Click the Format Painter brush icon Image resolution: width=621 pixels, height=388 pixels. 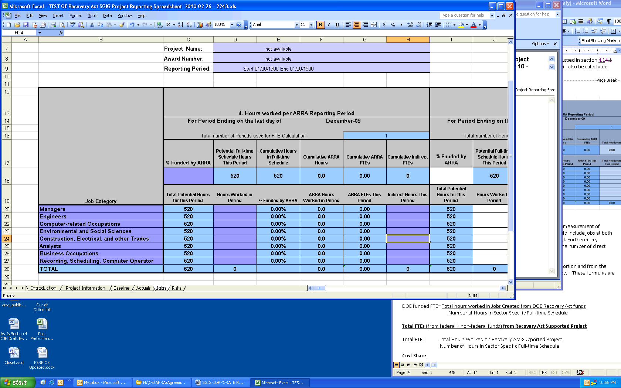[122, 25]
